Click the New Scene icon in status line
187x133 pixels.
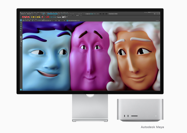click(27, 14)
